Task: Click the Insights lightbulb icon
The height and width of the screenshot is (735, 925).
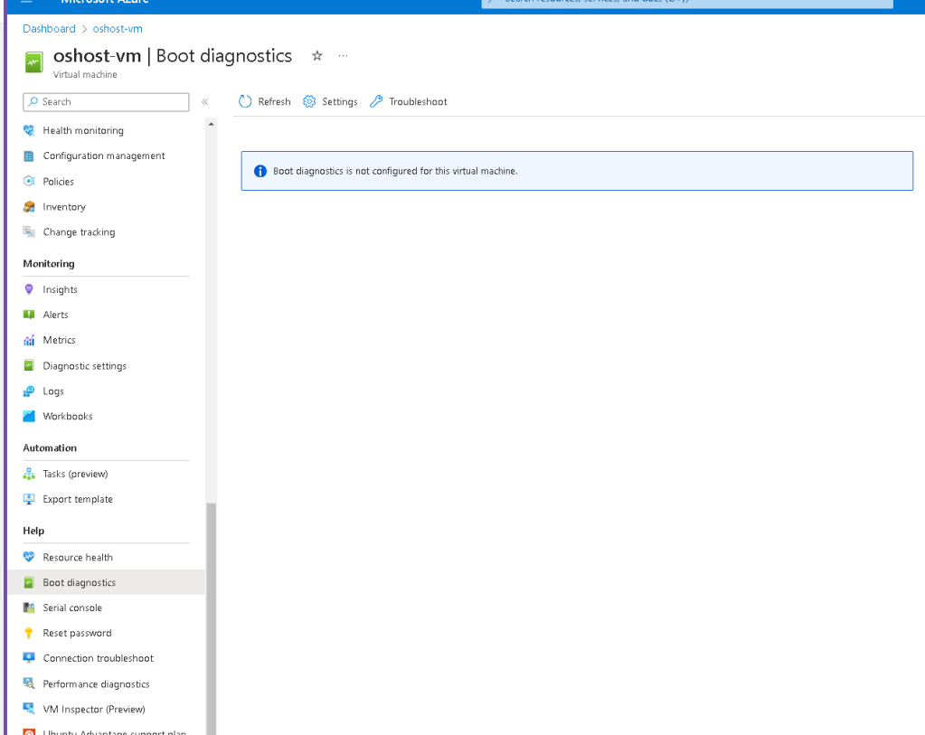Action: [x=29, y=289]
